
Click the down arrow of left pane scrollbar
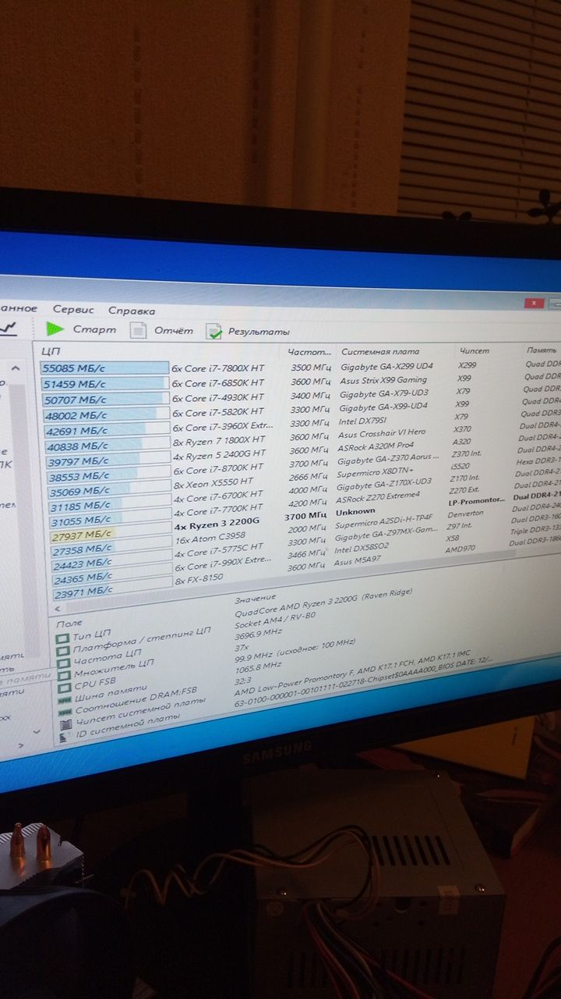(36, 732)
